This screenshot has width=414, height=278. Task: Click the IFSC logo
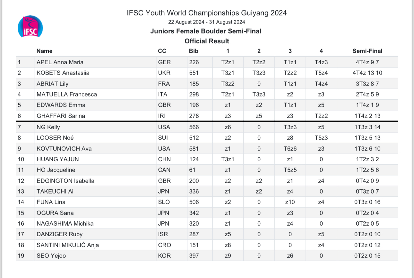(x=30, y=27)
